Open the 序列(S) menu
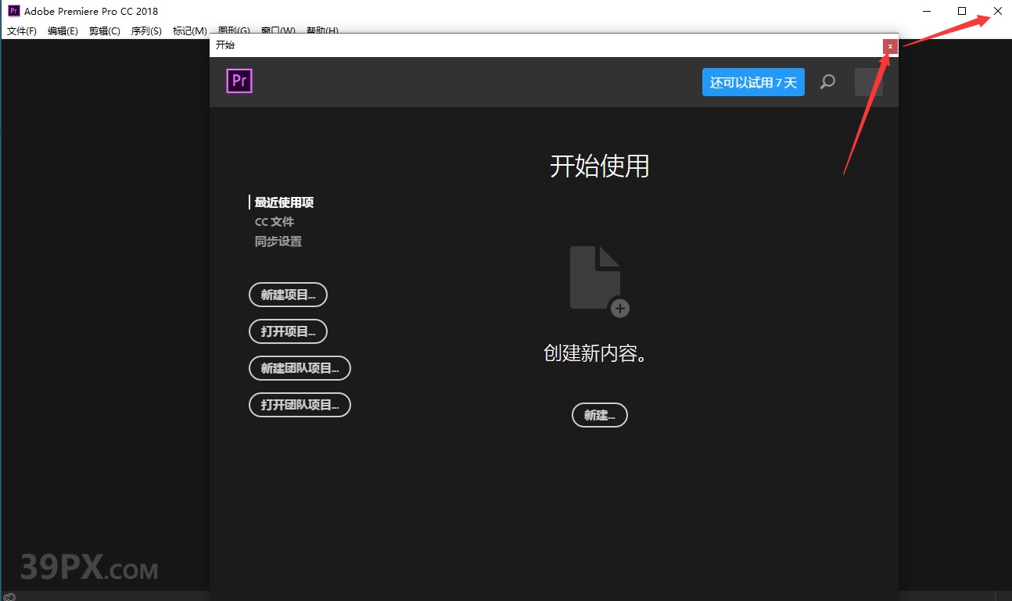Image resolution: width=1012 pixels, height=601 pixels. click(x=146, y=30)
